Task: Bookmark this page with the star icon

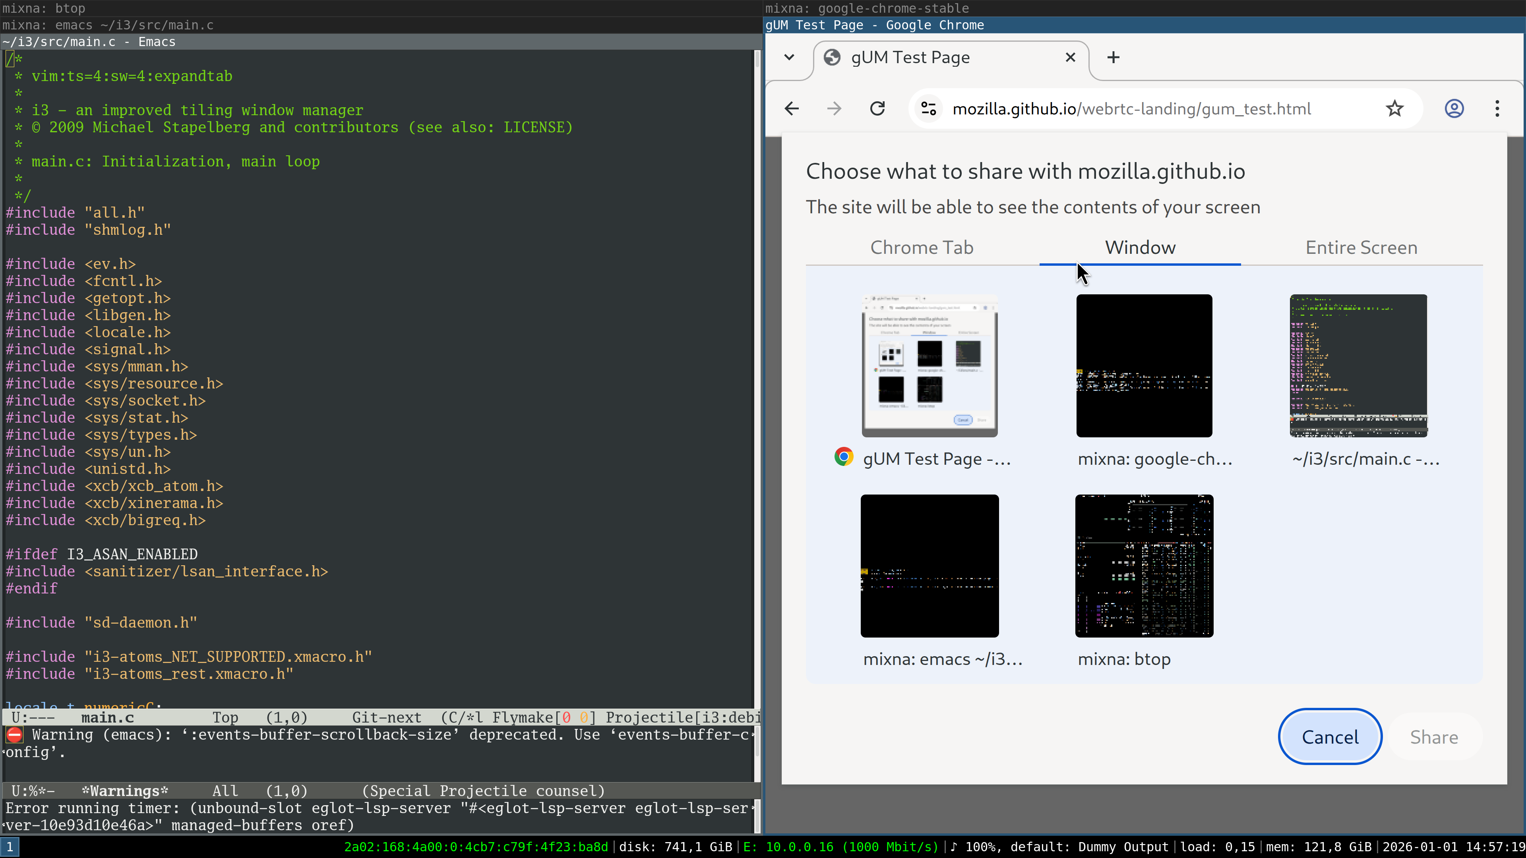Action: click(x=1394, y=109)
